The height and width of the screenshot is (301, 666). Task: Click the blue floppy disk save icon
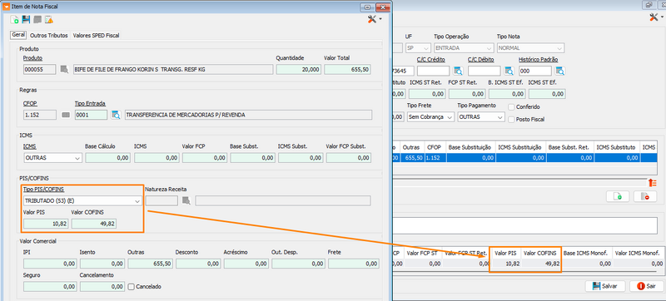(26, 19)
